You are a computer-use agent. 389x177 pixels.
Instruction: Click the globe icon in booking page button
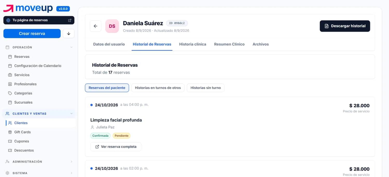[x=8, y=20]
